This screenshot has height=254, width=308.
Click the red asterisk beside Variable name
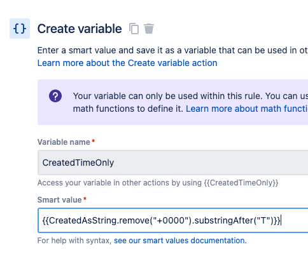tap(93, 141)
